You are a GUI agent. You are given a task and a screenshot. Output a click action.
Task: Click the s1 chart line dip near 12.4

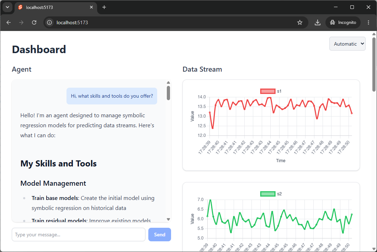click(x=213, y=128)
